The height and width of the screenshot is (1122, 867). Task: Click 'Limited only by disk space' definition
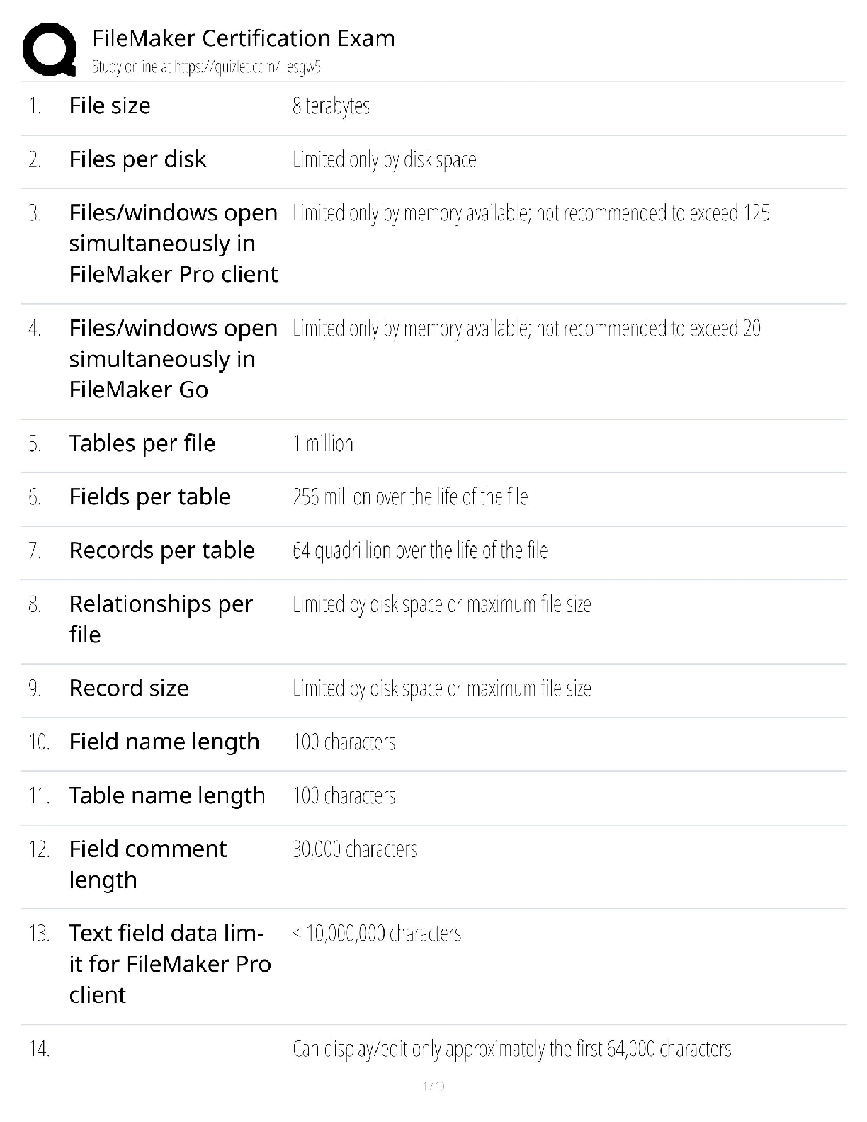pyautogui.click(x=384, y=160)
